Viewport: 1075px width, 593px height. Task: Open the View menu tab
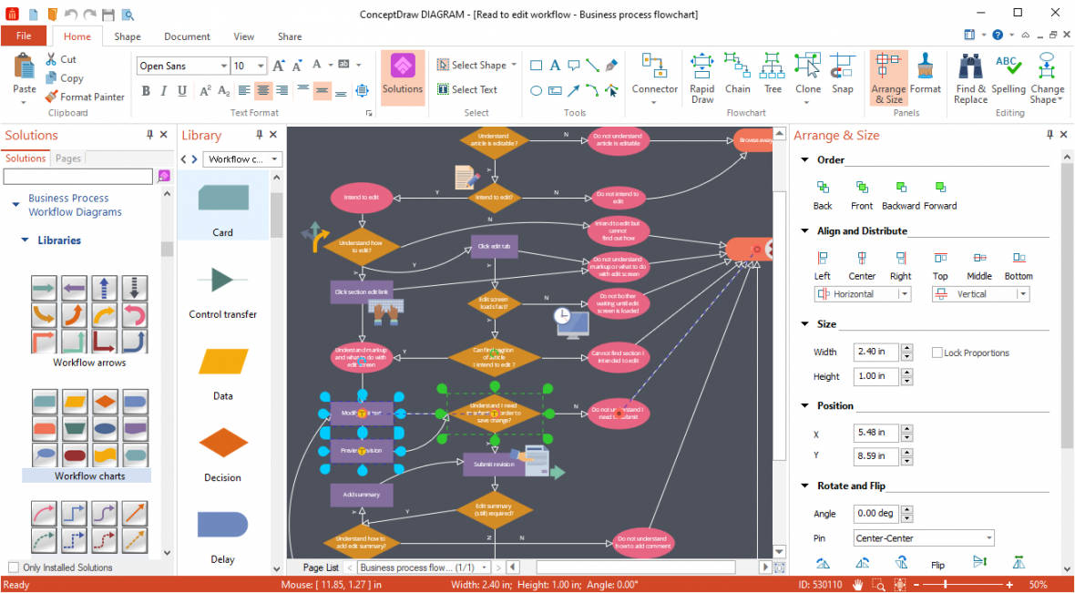click(243, 36)
